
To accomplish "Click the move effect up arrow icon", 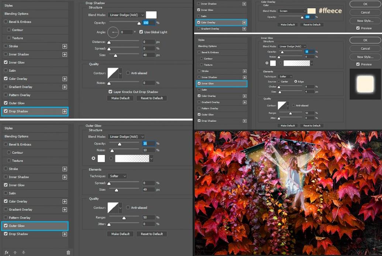I will [x=15, y=253].
